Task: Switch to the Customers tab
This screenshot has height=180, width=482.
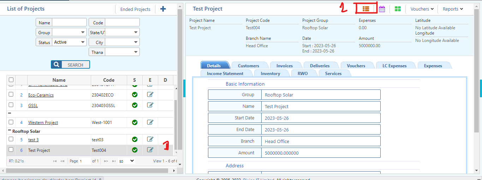Action: pyautogui.click(x=249, y=66)
